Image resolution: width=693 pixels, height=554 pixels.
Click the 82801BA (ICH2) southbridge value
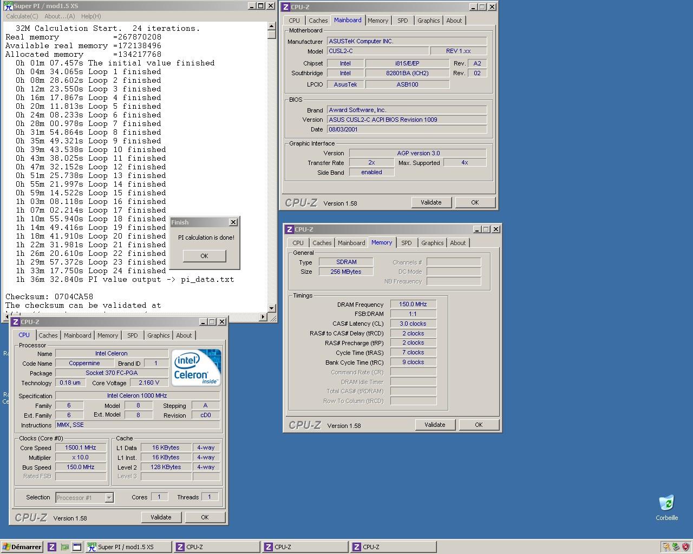pos(407,73)
